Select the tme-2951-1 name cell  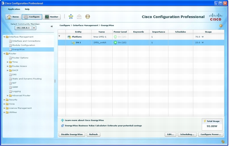click(x=102, y=37)
